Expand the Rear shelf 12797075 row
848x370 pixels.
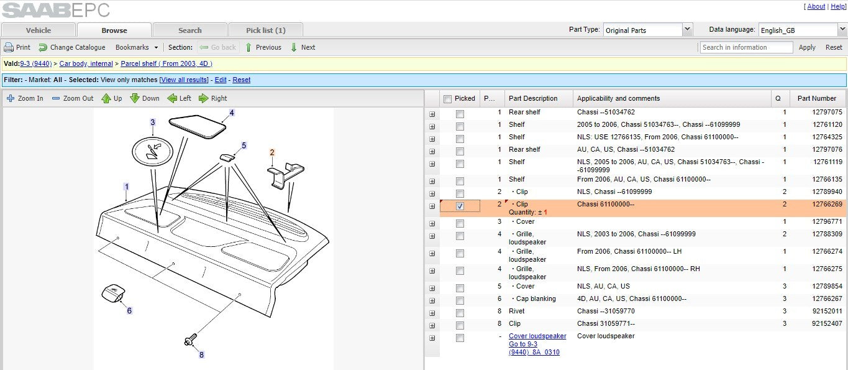pos(432,114)
